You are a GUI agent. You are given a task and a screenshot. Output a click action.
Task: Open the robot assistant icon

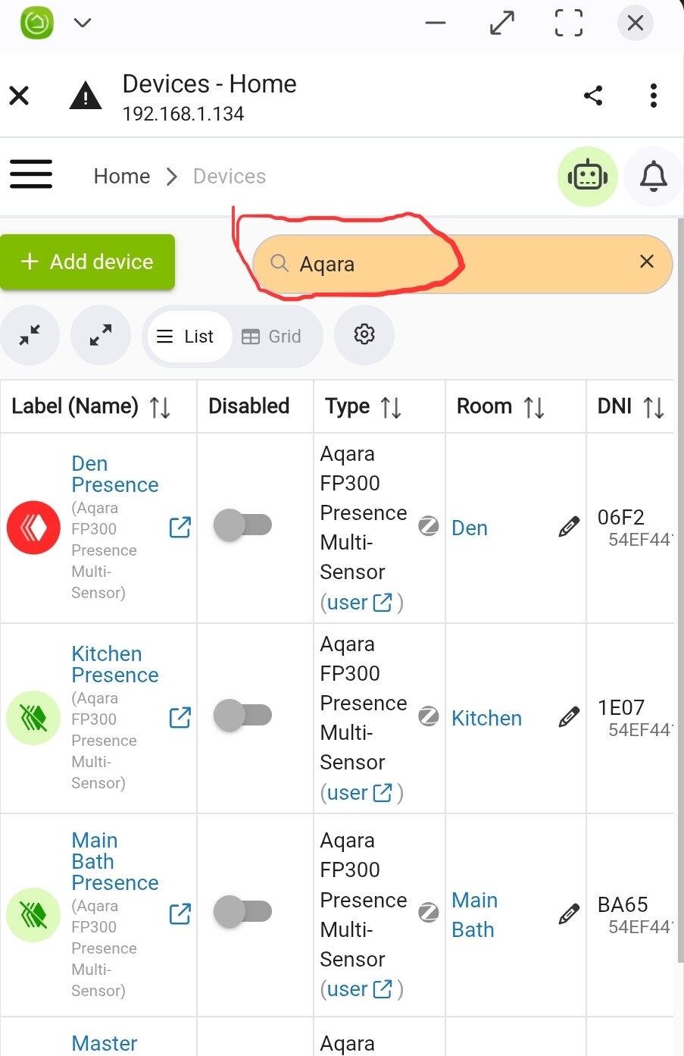588,177
